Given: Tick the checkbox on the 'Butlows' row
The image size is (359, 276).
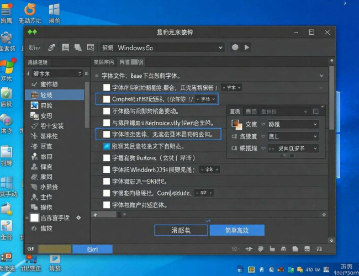Looking at the screenshot, I should coord(107,158).
